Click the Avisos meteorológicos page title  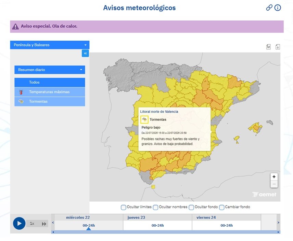[x=139, y=8]
